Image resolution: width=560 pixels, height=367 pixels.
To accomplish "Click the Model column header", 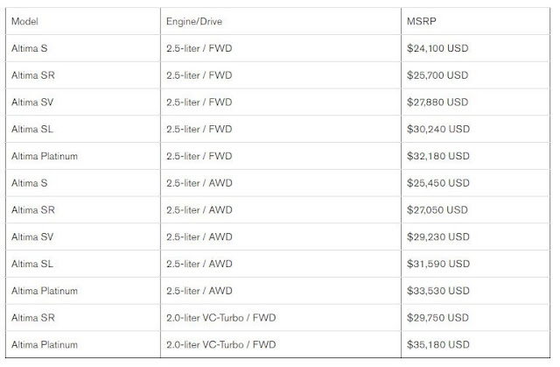I will point(24,21).
